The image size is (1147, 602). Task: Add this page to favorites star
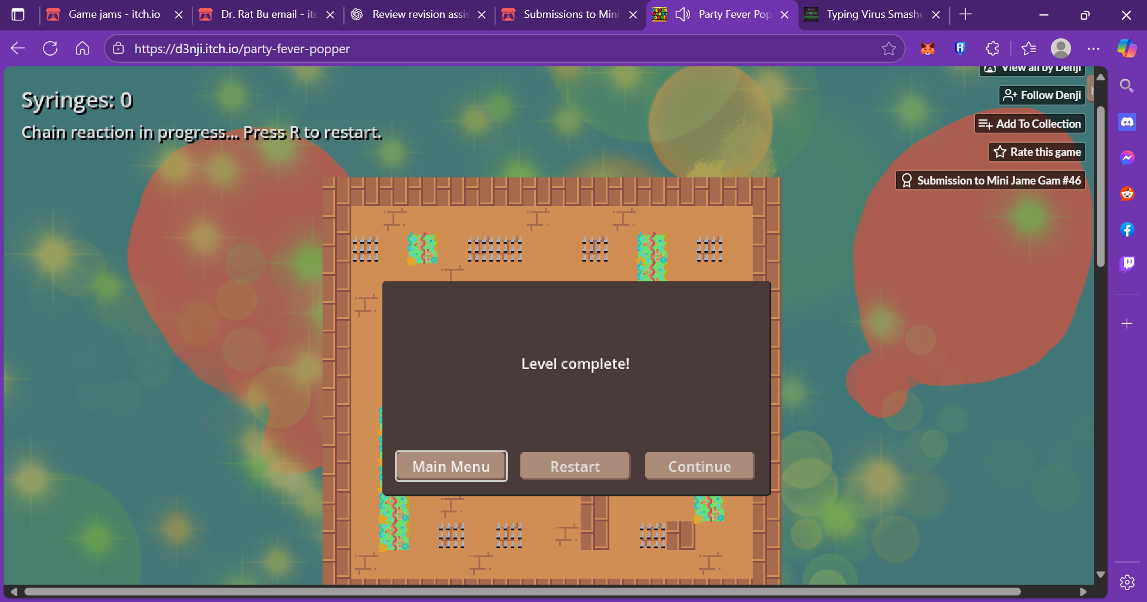pos(888,48)
